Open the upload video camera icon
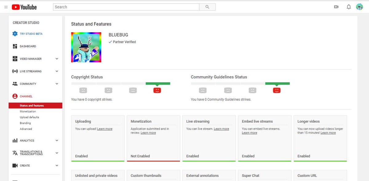Image resolution: width=369 pixels, height=181 pixels. pyautogui.click(x=336, y=7)
